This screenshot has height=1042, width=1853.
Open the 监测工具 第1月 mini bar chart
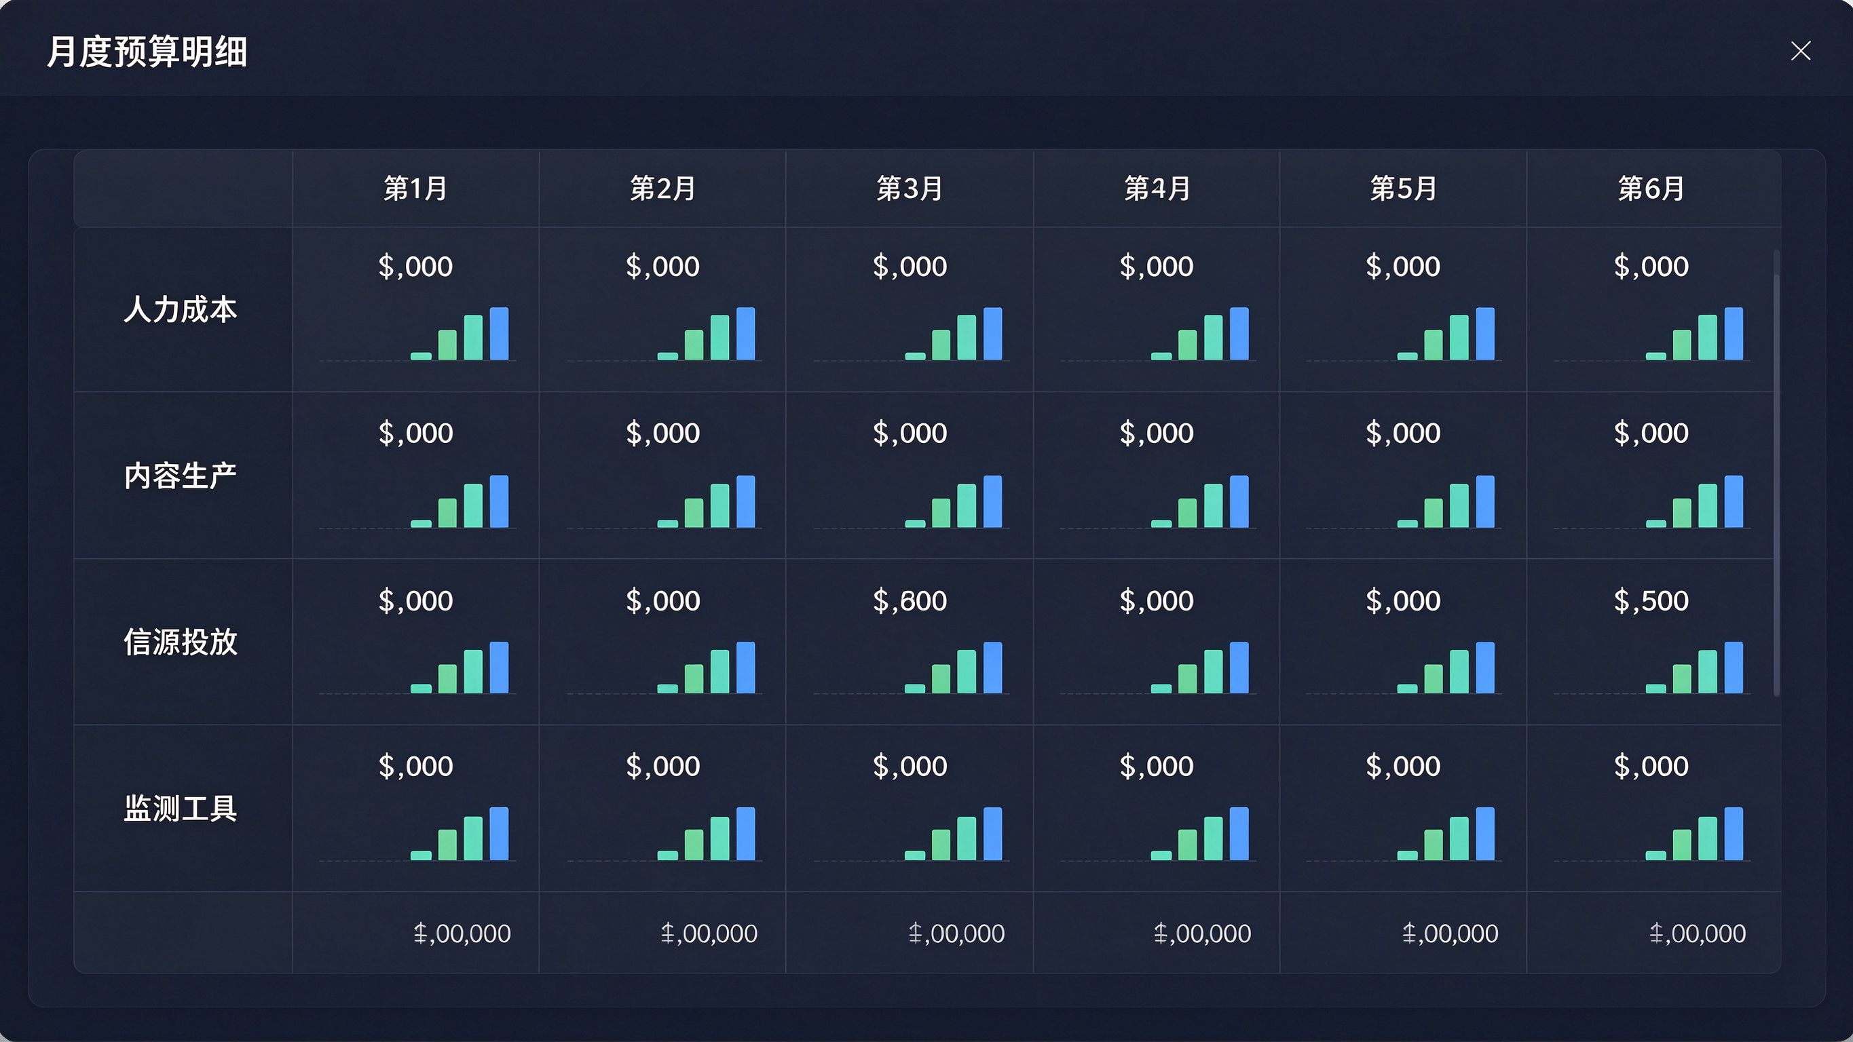click(417, 834)
